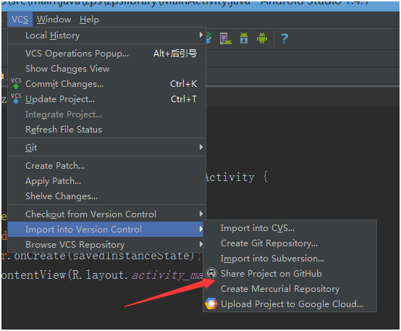Open the Window menu
This screenshot has height=331, width=401.
54,20
